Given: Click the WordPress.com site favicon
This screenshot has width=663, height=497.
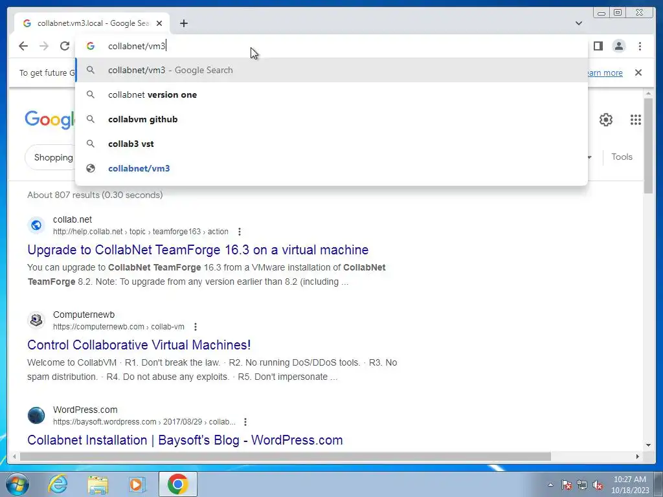Looking at the screenshot, I should [36, 415].
